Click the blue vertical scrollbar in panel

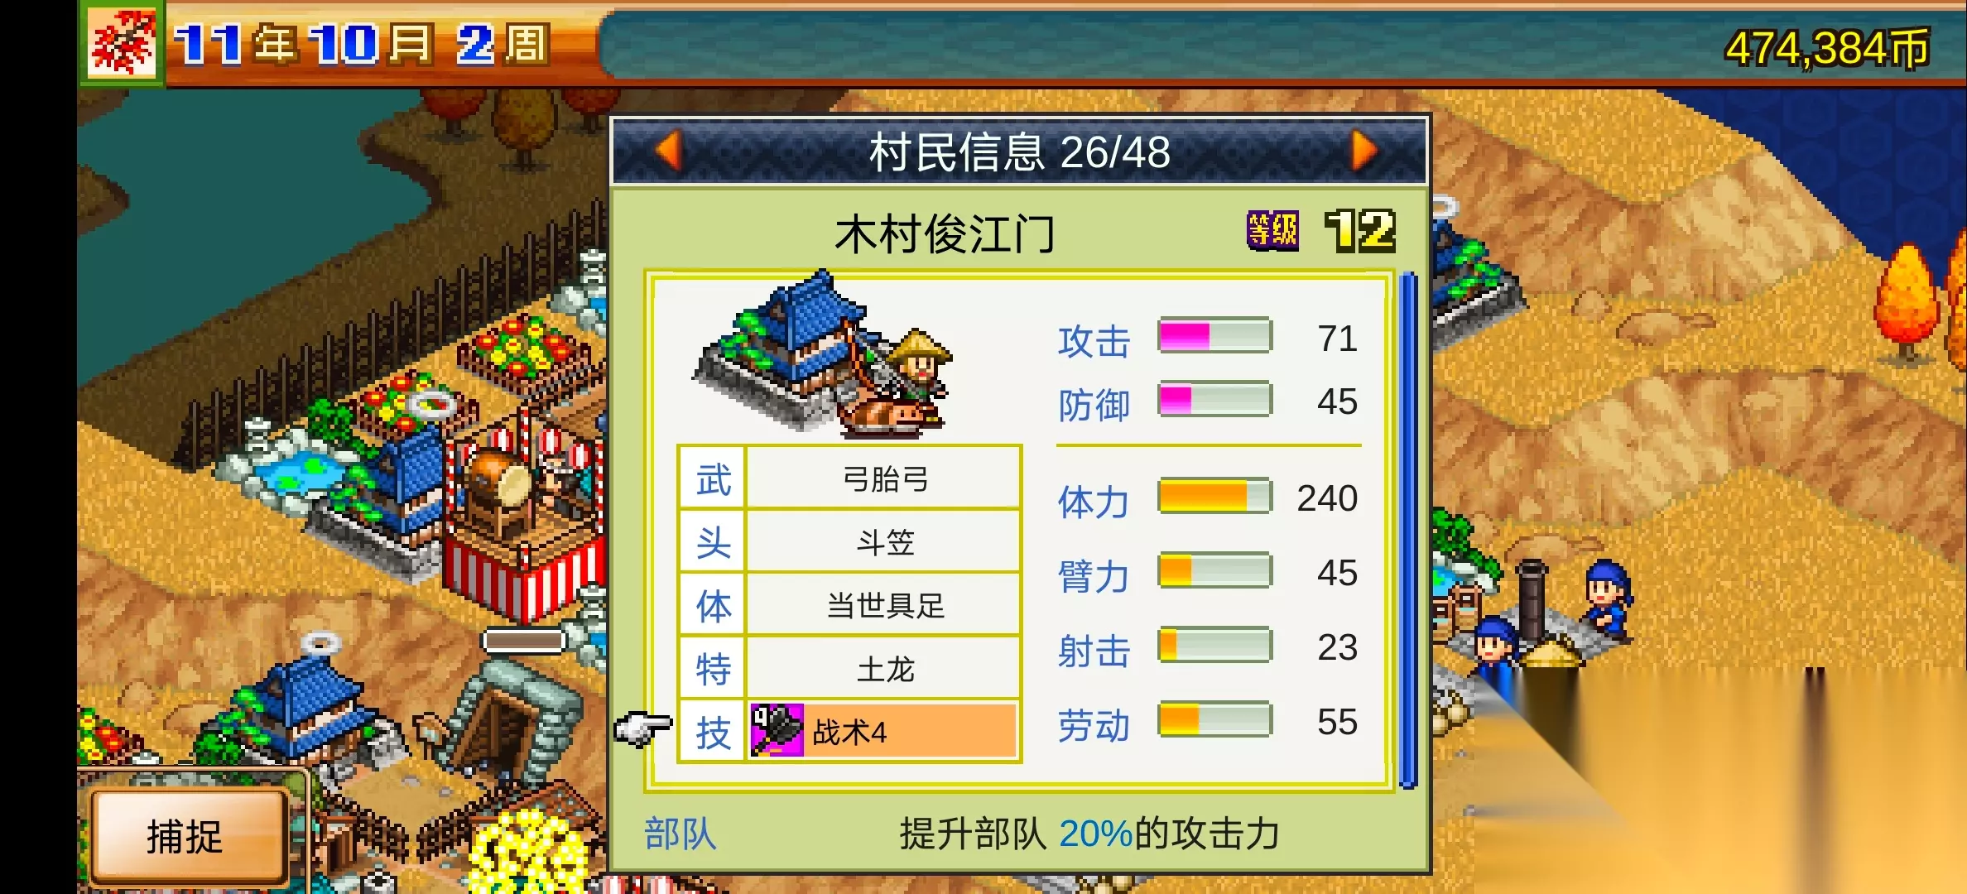(x=1408, y=530)
